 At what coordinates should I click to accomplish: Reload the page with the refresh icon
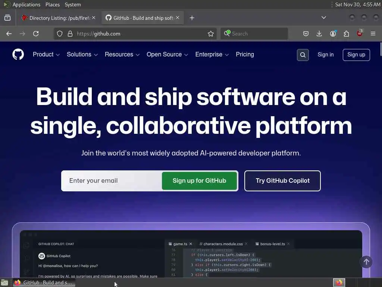pos(36,34)
